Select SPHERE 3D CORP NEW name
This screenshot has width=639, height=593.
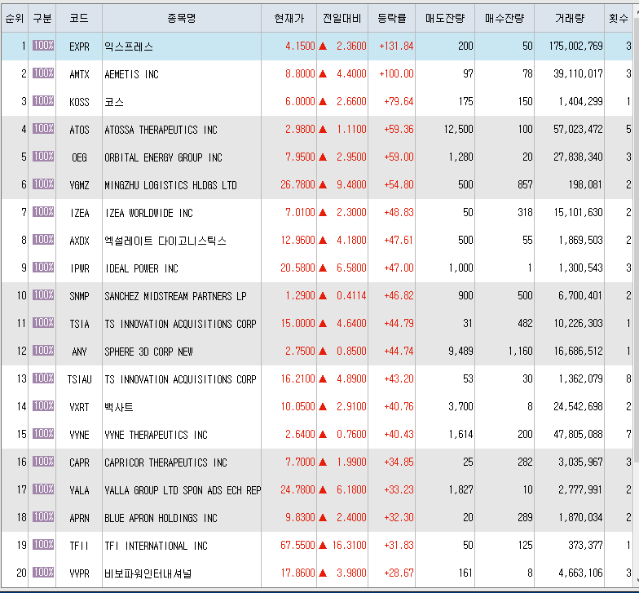tap(148, 352)
